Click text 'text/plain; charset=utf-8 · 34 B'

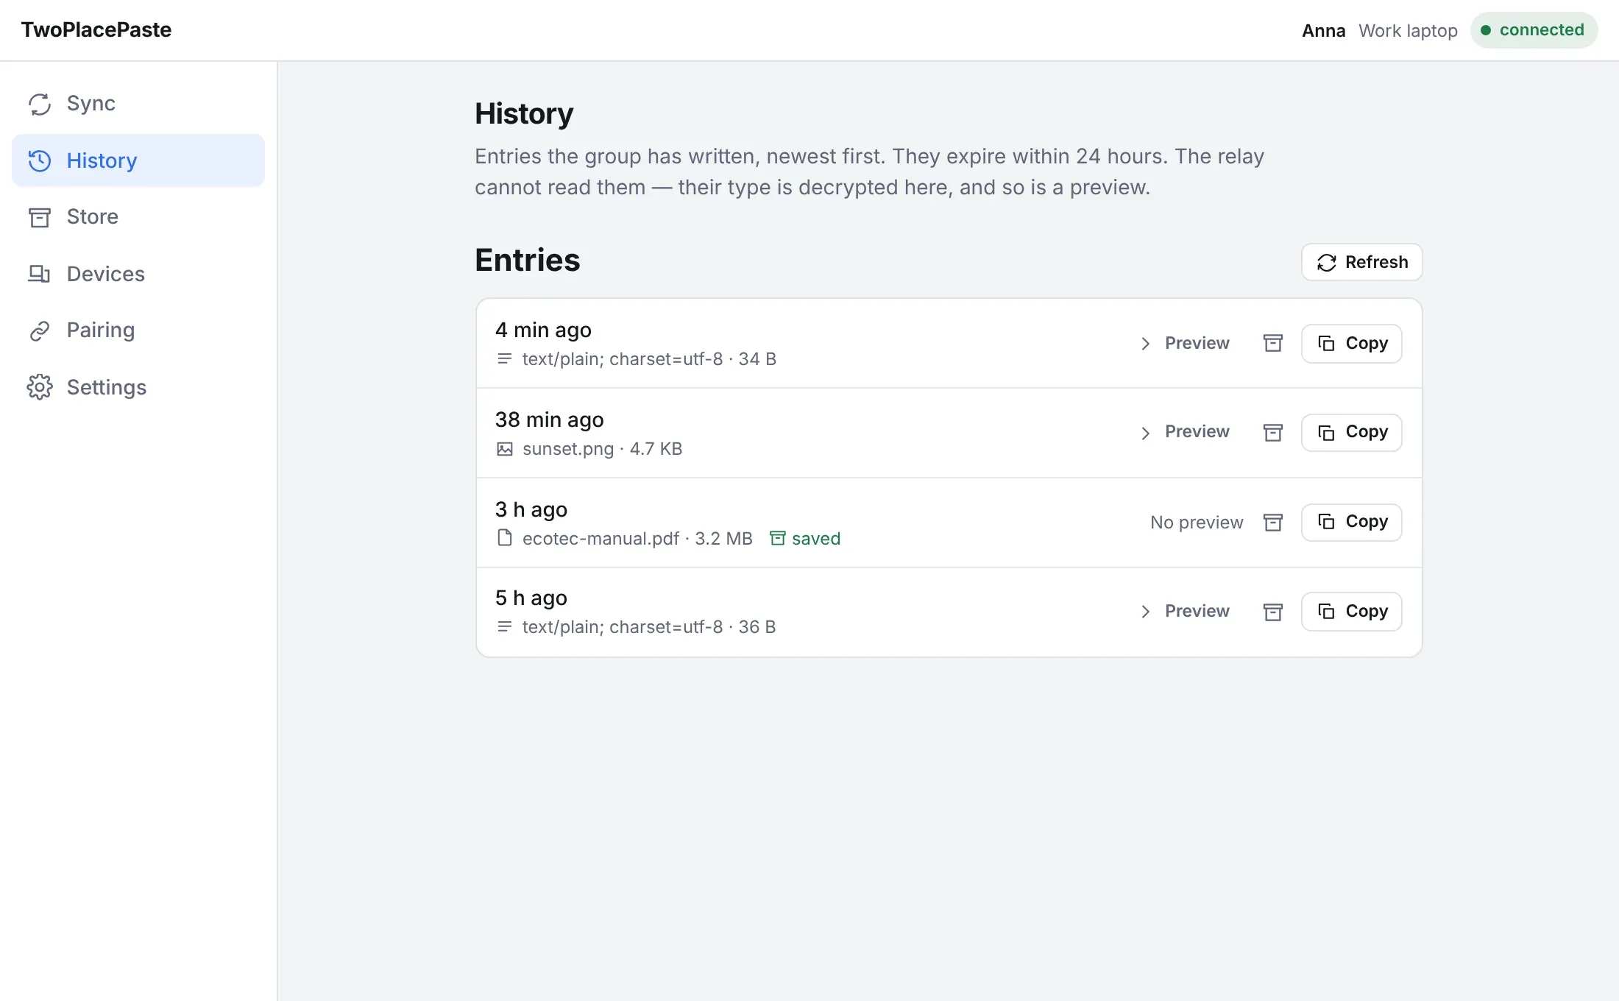tap(649, 359)
